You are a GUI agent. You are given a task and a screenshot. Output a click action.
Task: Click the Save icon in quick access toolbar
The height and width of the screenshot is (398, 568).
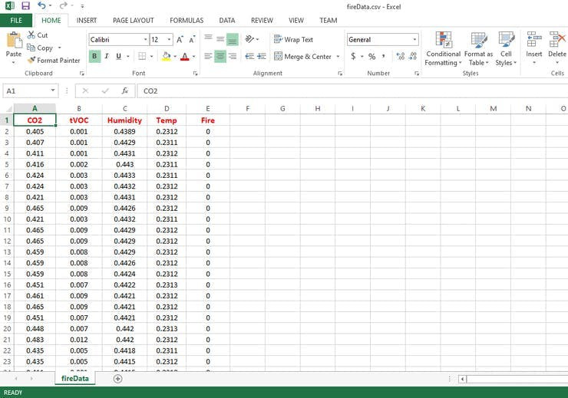click(25, 6)
